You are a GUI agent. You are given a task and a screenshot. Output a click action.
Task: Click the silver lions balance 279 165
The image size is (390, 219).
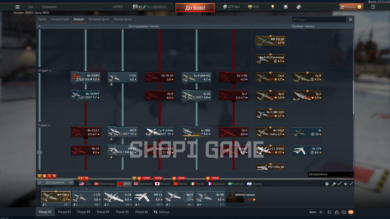click(x=231, y=7)
